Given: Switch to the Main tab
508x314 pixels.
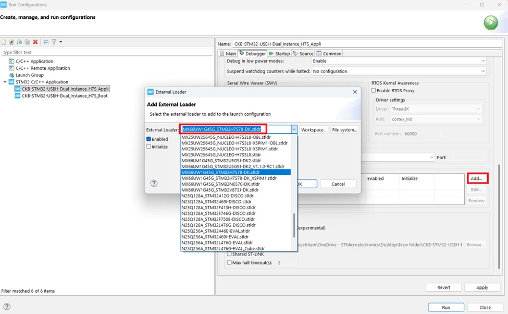Looking at the screenshot, I should pos(228,54).
